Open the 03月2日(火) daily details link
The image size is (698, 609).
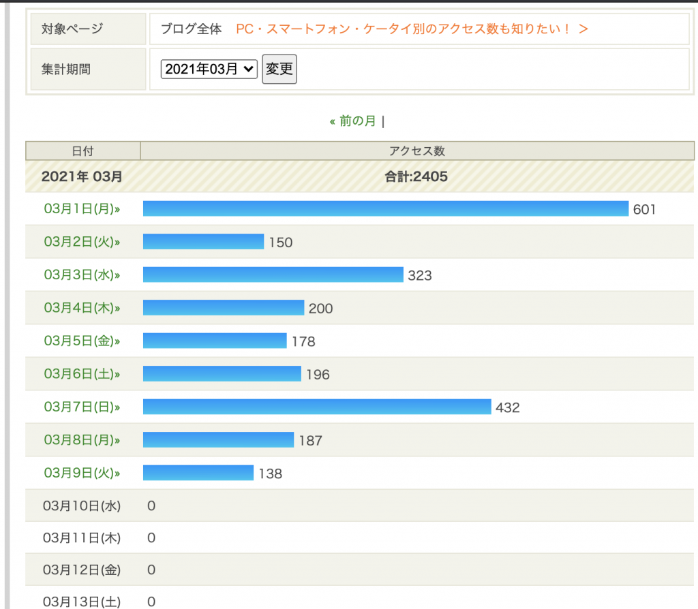pyautogui.click(x=82, y=242)
